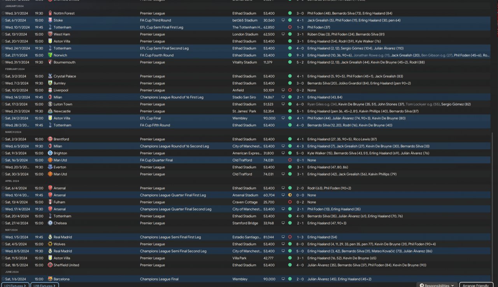Click the TV icon on the Barcelona final

point(283,279)
